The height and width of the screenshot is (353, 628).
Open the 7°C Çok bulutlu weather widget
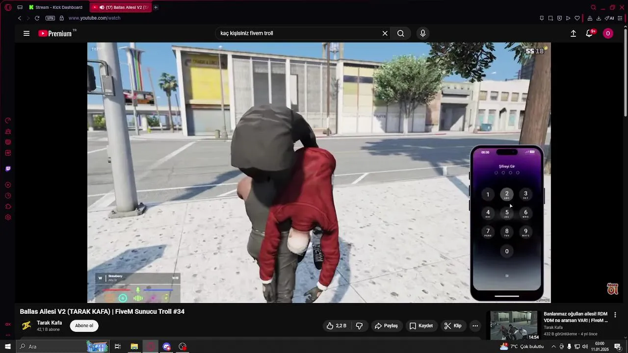click(522, 347)
